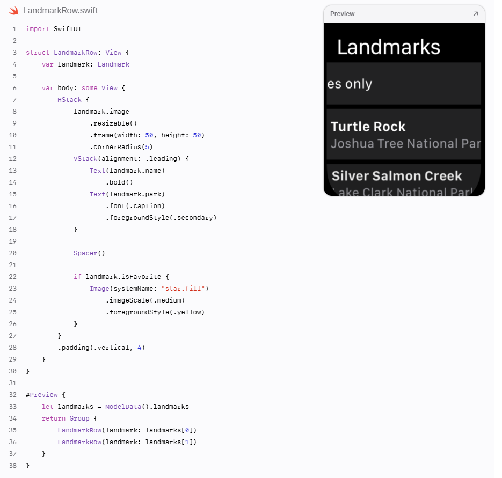
Task: Click the .bold() modifier line
Action: pyautogui.click(x=119, y=182)
